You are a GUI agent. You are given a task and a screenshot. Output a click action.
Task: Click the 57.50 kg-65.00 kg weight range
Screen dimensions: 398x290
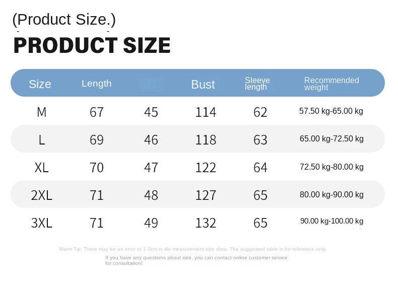tap(331, 111)
